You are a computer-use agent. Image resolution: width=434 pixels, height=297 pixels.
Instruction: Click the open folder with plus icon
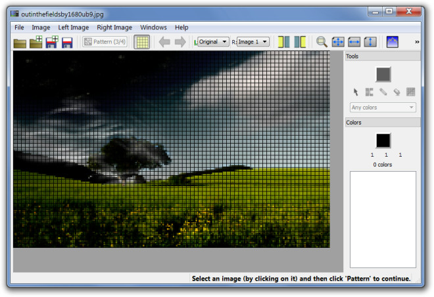(x=36, y=42)
